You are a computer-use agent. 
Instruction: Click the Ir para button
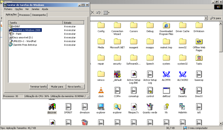(215, 18)
